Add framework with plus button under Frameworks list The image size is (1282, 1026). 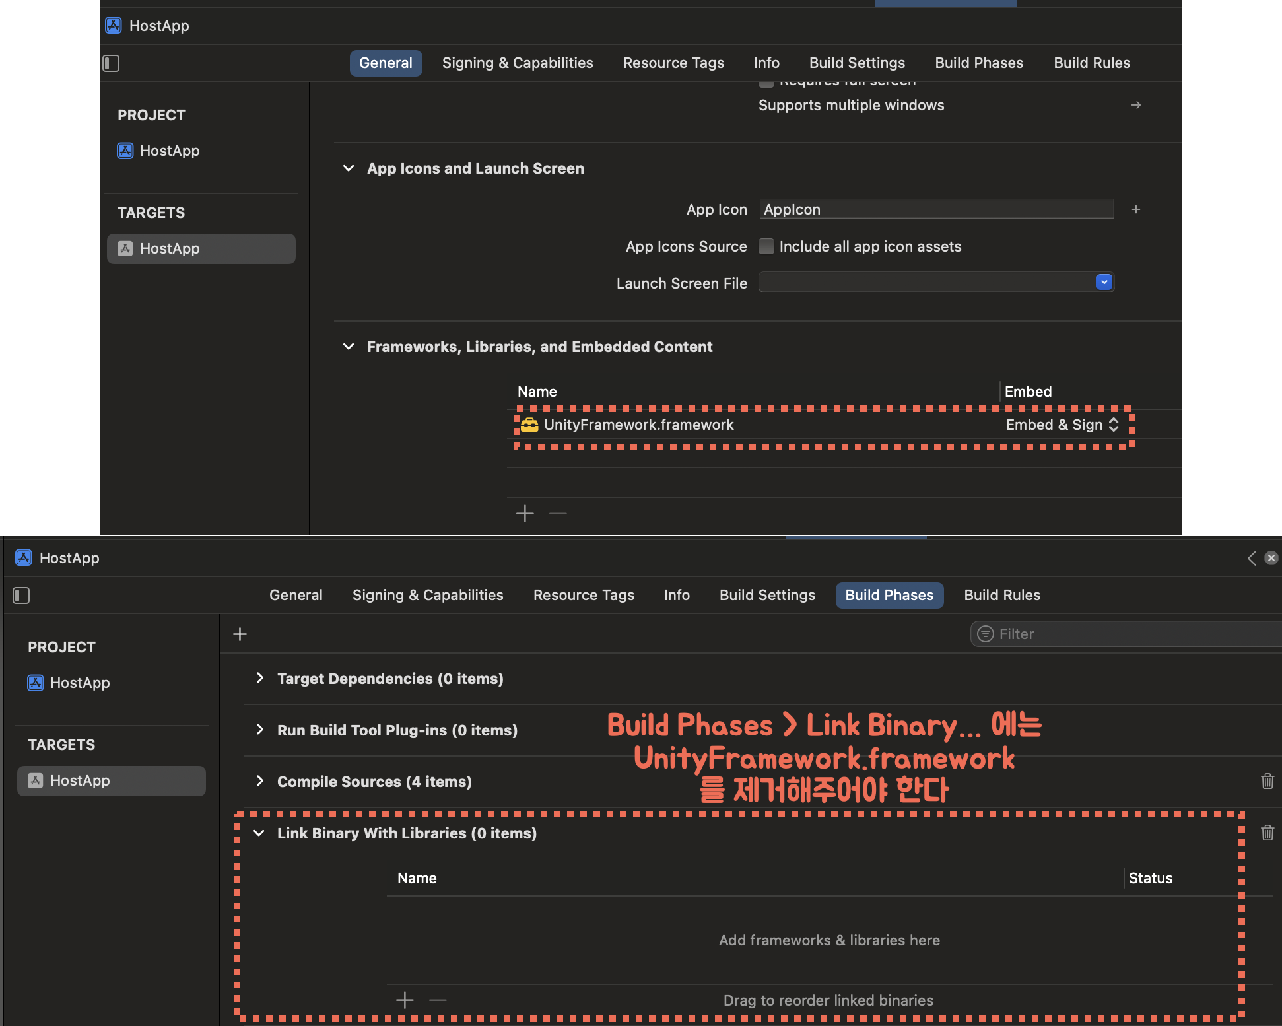click(525, 513)
